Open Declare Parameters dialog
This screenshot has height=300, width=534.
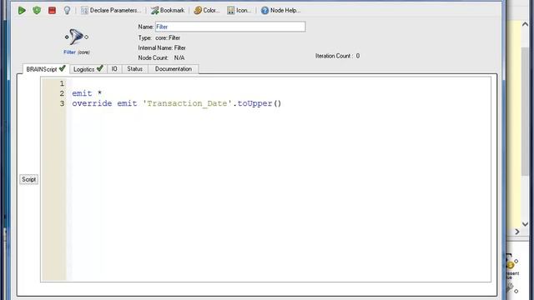111,11
